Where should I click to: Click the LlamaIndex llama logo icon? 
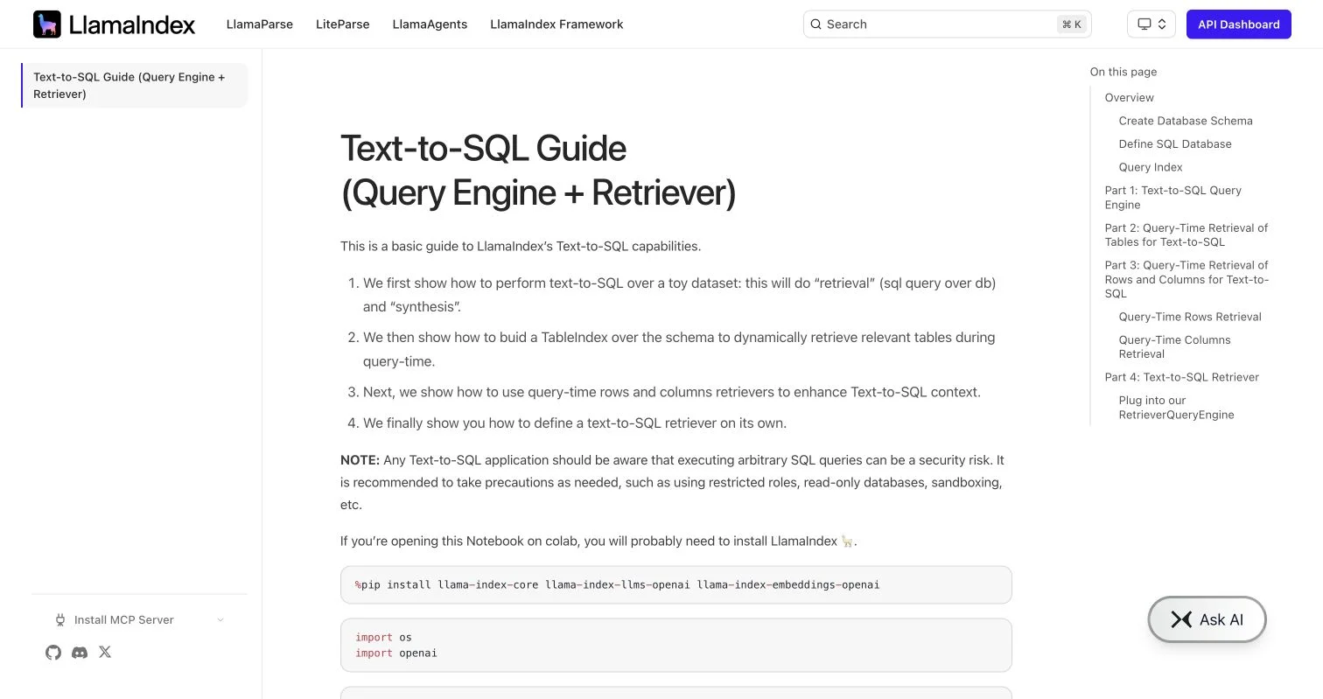[47, 24]
